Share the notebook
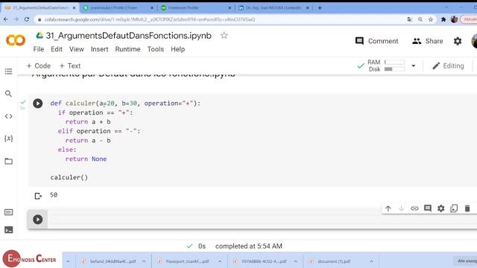 point(427,41)
